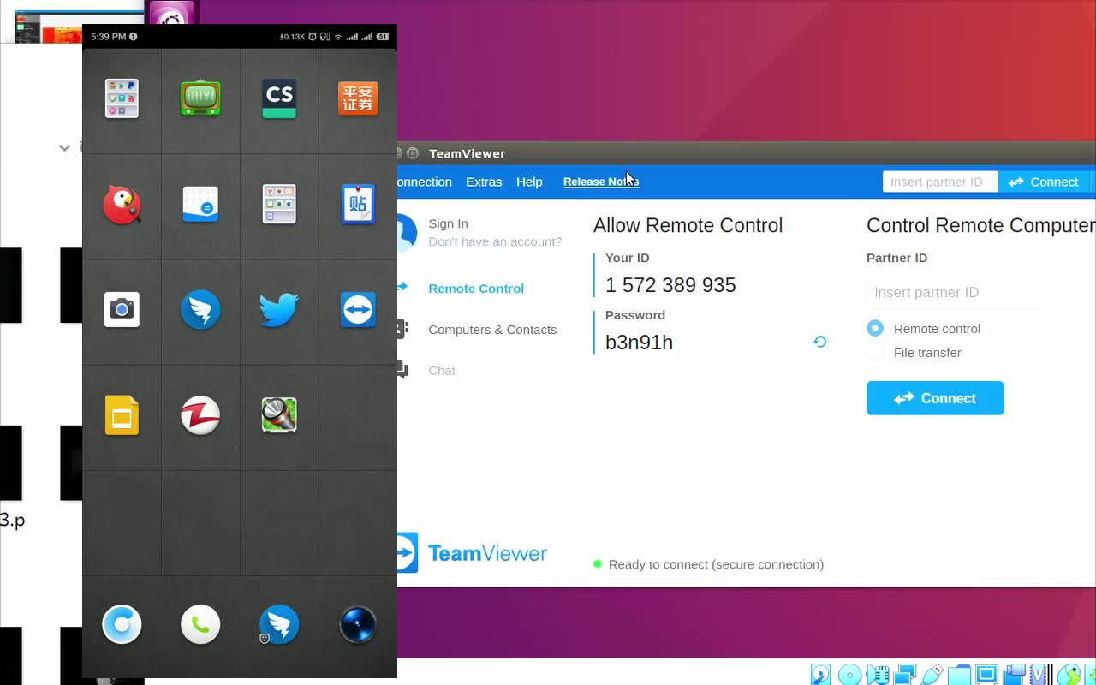Open the red Z app on the phone
Viewport: 1096px width, 685px height.
tap(200, 415)
